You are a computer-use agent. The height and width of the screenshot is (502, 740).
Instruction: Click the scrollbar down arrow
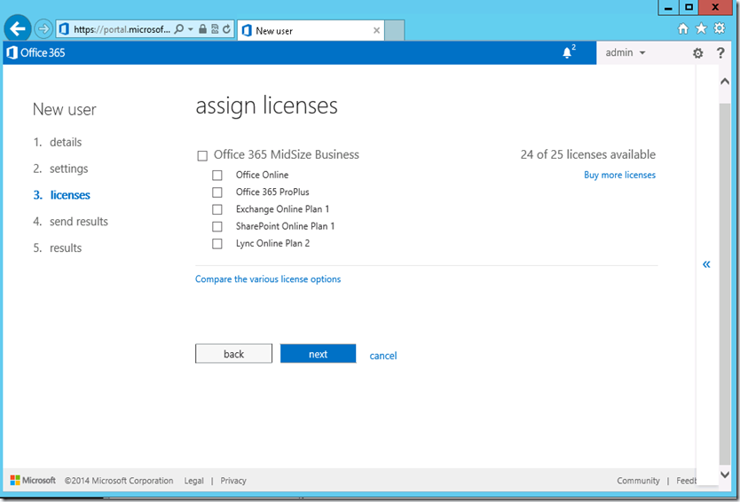click(x=725, y=475)
